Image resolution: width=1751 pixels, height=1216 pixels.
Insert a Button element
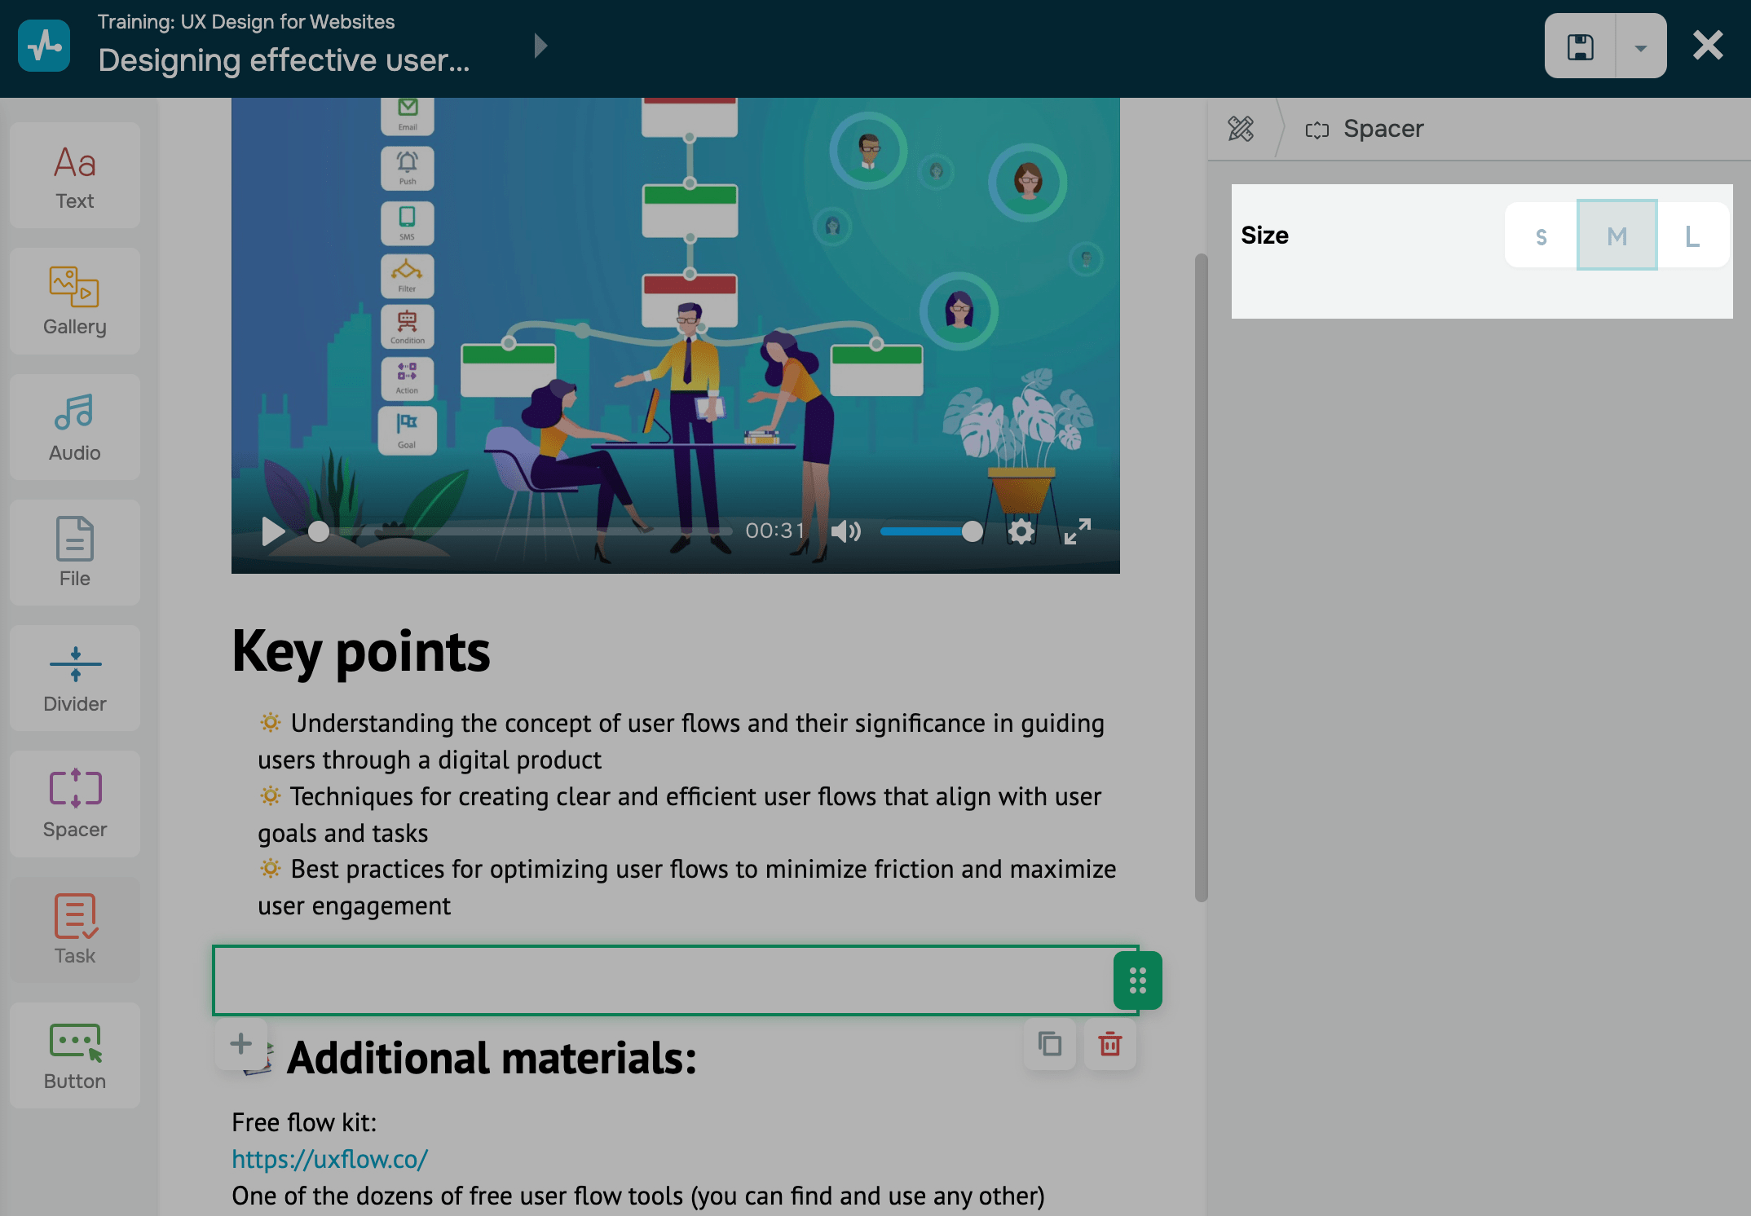point(75,1055)
